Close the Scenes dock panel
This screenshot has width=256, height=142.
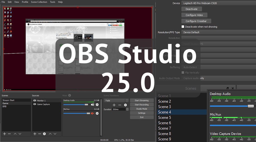(x=233, y=88)
